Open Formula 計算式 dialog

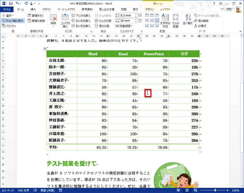[200, 26]
